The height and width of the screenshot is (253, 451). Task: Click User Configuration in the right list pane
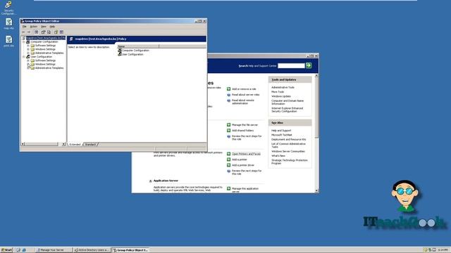point(132,54)
